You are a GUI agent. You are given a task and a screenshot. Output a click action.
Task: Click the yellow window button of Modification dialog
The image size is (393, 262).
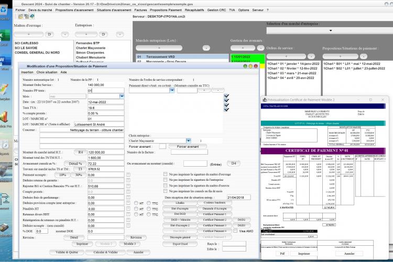pos(250,66)
